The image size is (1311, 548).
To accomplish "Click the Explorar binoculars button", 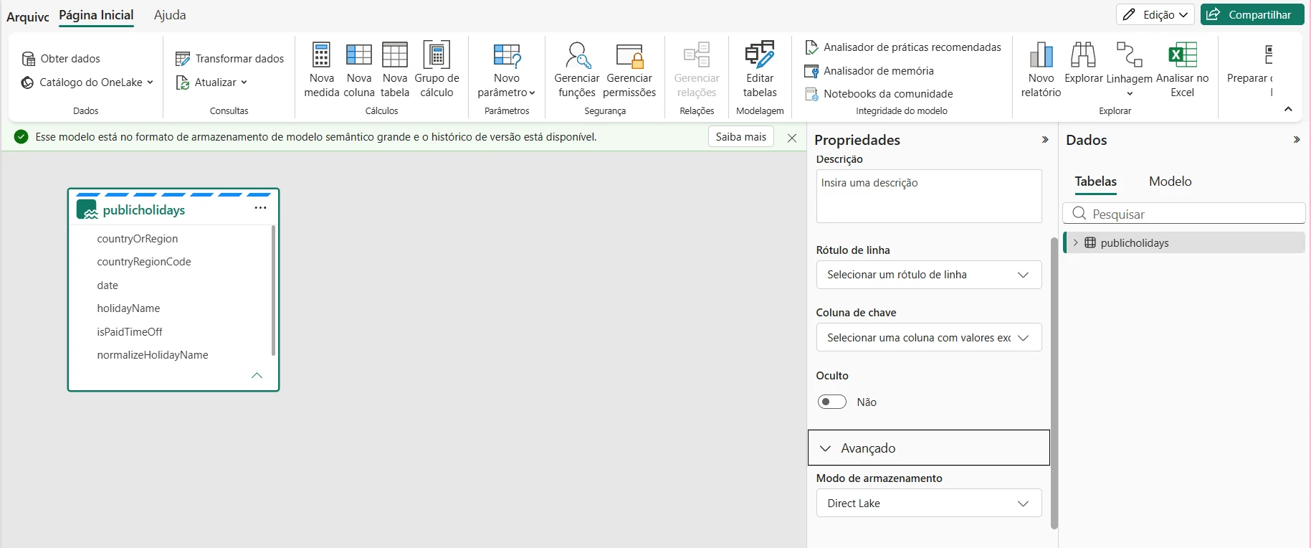I will coord(1083,63).
